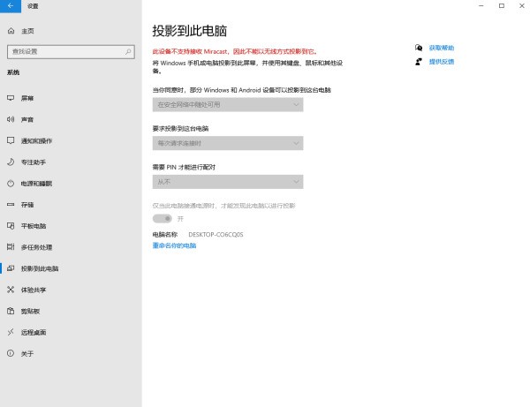Open the 主页 home icon
The image size is (530, 407).
pos(11,31)
